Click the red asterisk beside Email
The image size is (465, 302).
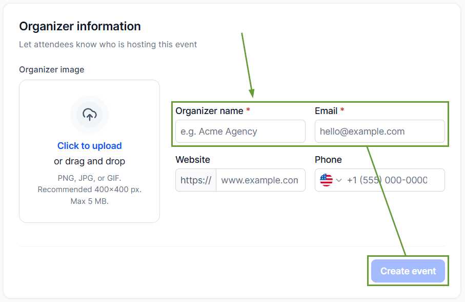(x=342, y=110)
